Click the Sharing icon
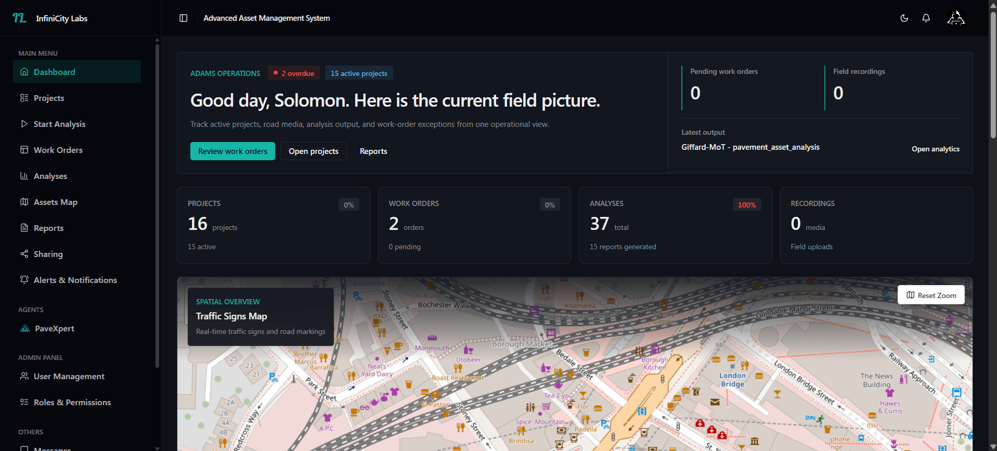Screen dimensions: 997x451 click(24, 254)
